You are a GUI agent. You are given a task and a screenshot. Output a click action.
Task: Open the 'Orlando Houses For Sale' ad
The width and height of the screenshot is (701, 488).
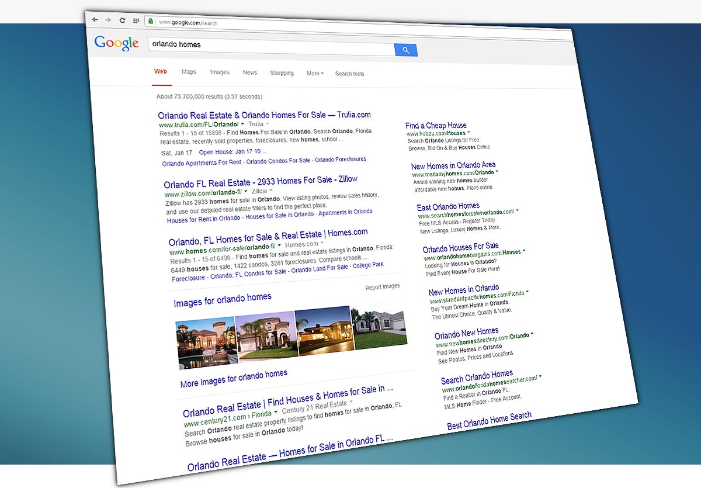point(461,247)
